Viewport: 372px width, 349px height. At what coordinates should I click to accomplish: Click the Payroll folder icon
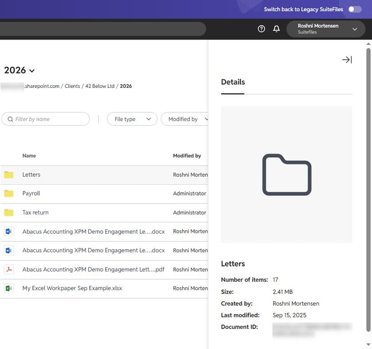(9, 193)
